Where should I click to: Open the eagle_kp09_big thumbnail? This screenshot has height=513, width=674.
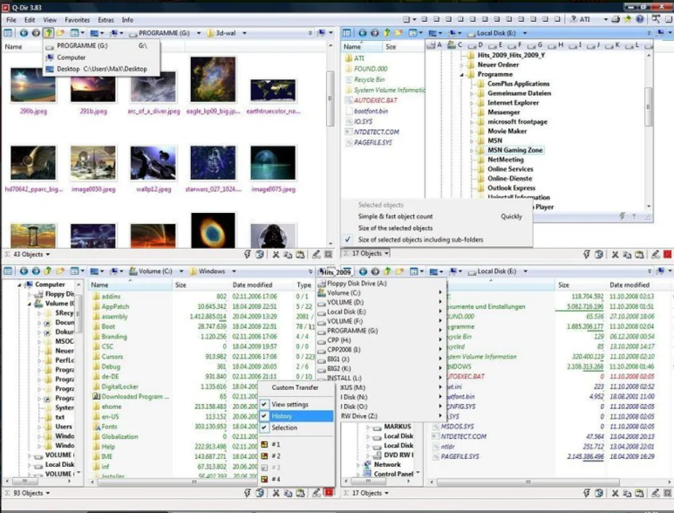pos(214,79)
